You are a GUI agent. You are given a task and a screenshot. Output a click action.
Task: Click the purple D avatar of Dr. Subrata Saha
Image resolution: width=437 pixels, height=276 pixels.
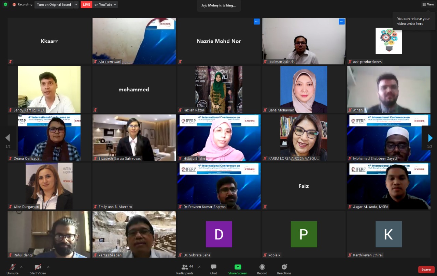click(x=219, y=234)
